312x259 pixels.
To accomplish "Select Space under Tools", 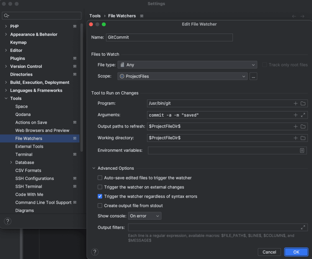I will click(21, 106).
